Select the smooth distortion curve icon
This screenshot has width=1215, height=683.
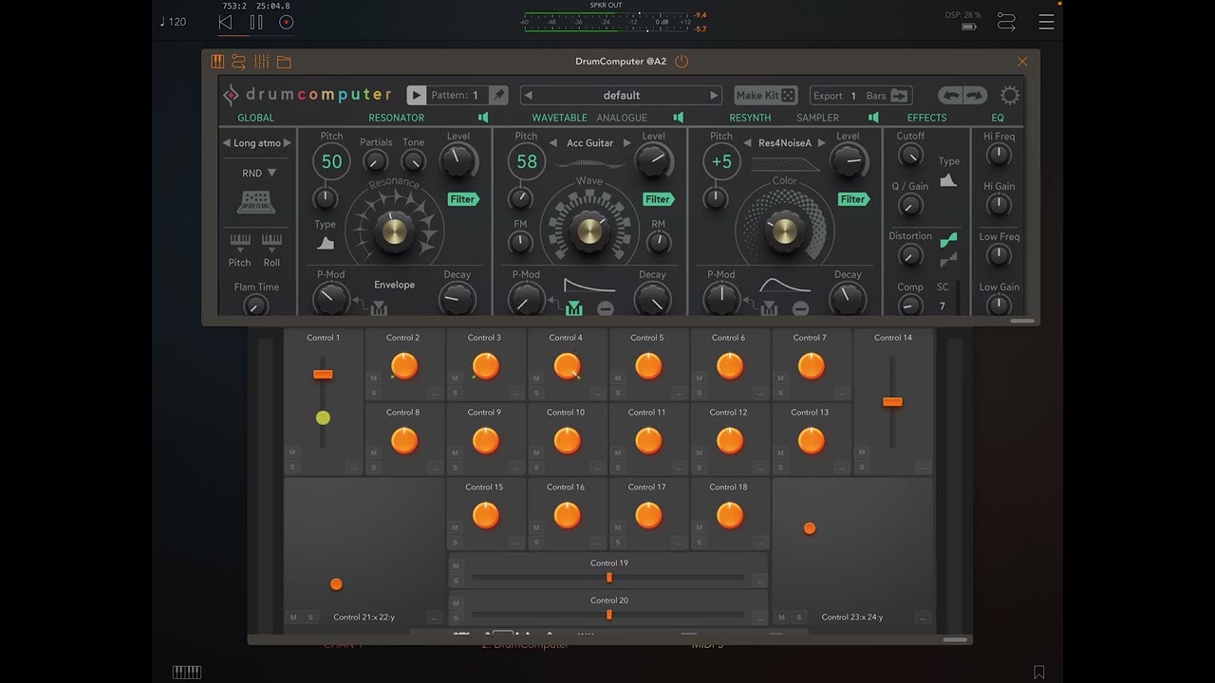pyautogui.click(x=948, y=240)
